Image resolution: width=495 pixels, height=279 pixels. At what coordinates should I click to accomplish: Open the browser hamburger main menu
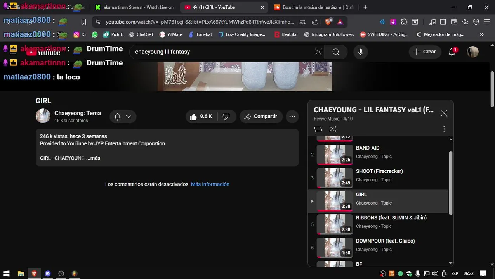(487, 22)
